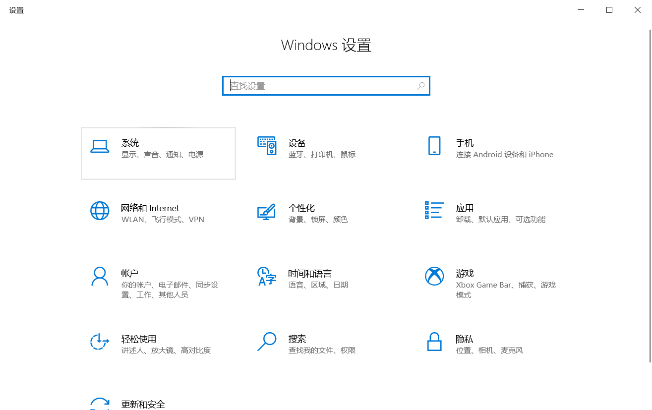Open the 手机 phone icon
The width and height of the screenshot is (652, 410).
pyautogui.click(x=434, y=146)
